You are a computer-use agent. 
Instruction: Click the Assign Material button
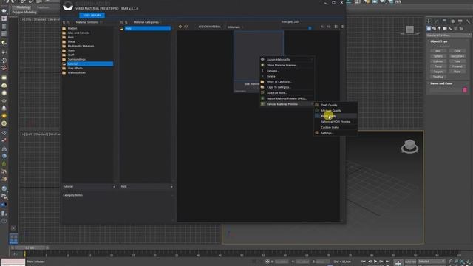209,27
